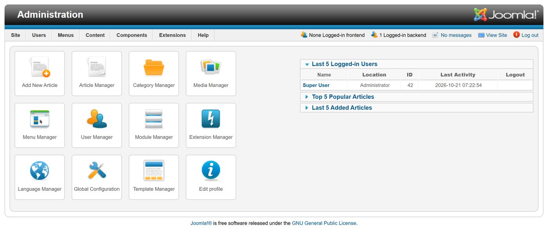Click the No messages envelope icon
Viewport: 548px width, 234px height.
point(435,35)
